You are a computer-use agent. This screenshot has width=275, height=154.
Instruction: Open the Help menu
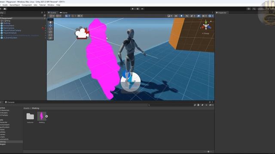coord(58,5)
